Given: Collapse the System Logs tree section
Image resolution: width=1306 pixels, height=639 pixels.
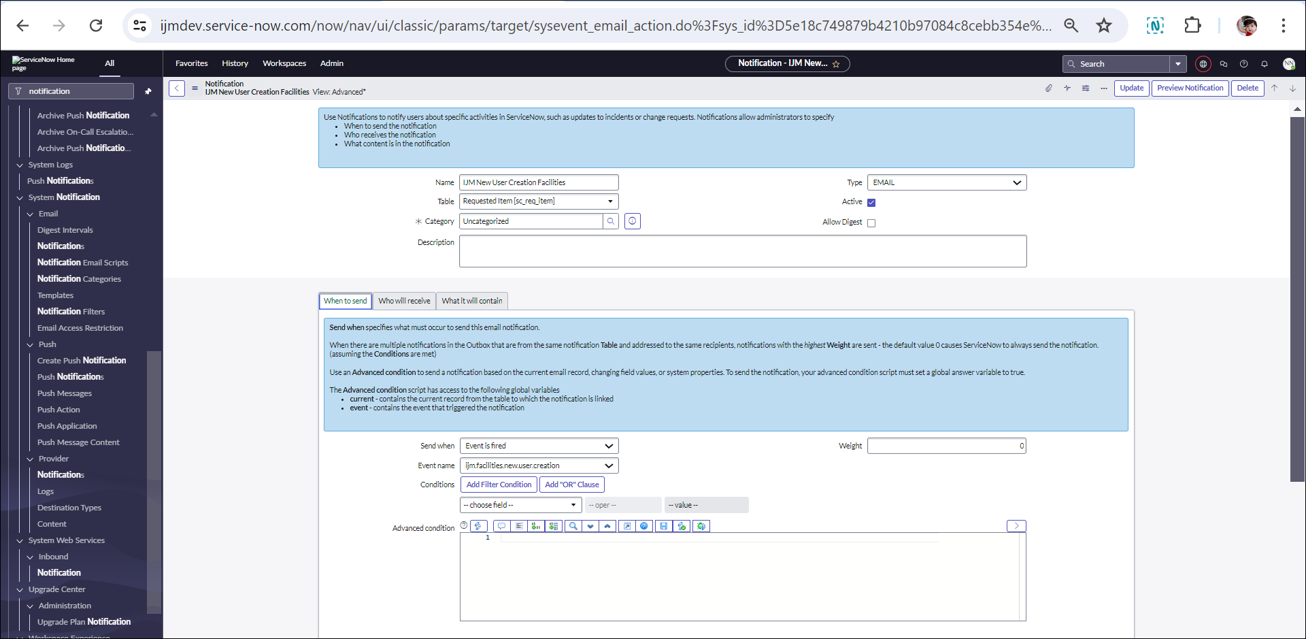Looking at the screenshot, I should point(20,165).
